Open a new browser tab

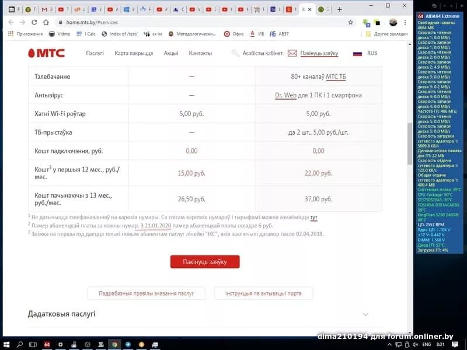(x=339, y=9)
